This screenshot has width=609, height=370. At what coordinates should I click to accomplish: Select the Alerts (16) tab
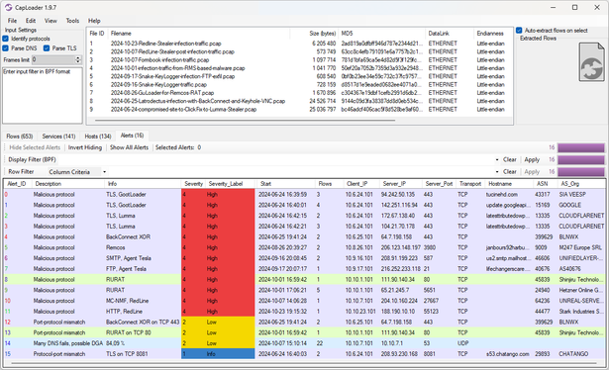[132, 136]
